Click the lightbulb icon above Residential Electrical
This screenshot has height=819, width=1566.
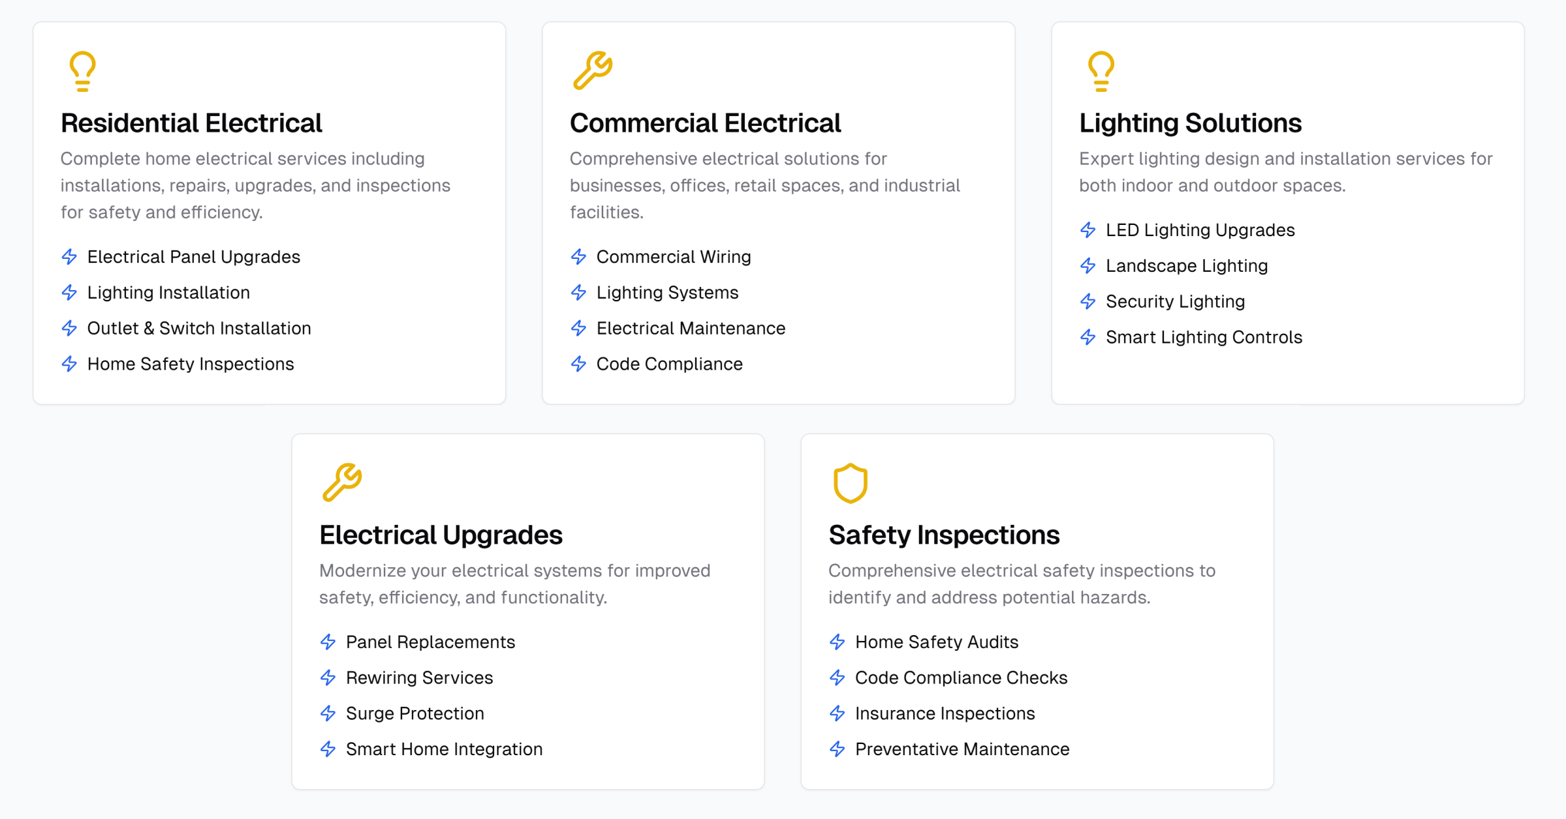[x=82, y=71]
